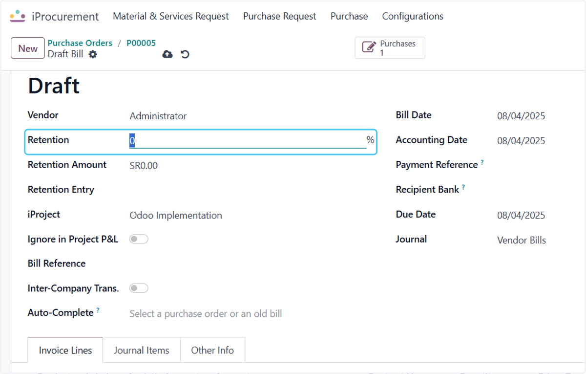Click the percent sign beside Retention
This screenshot has width=586, height=374.
pos(371,140)
